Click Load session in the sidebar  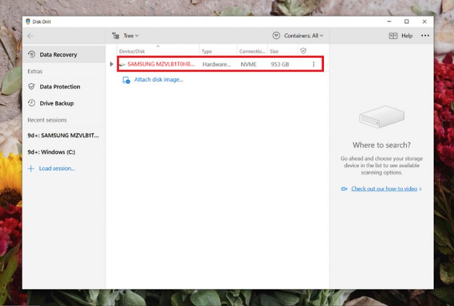pyautogui.click(x=56, y=168)
